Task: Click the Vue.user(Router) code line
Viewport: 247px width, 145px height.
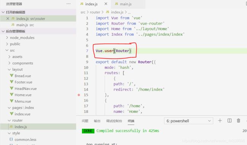Action: tap(113, 51)
